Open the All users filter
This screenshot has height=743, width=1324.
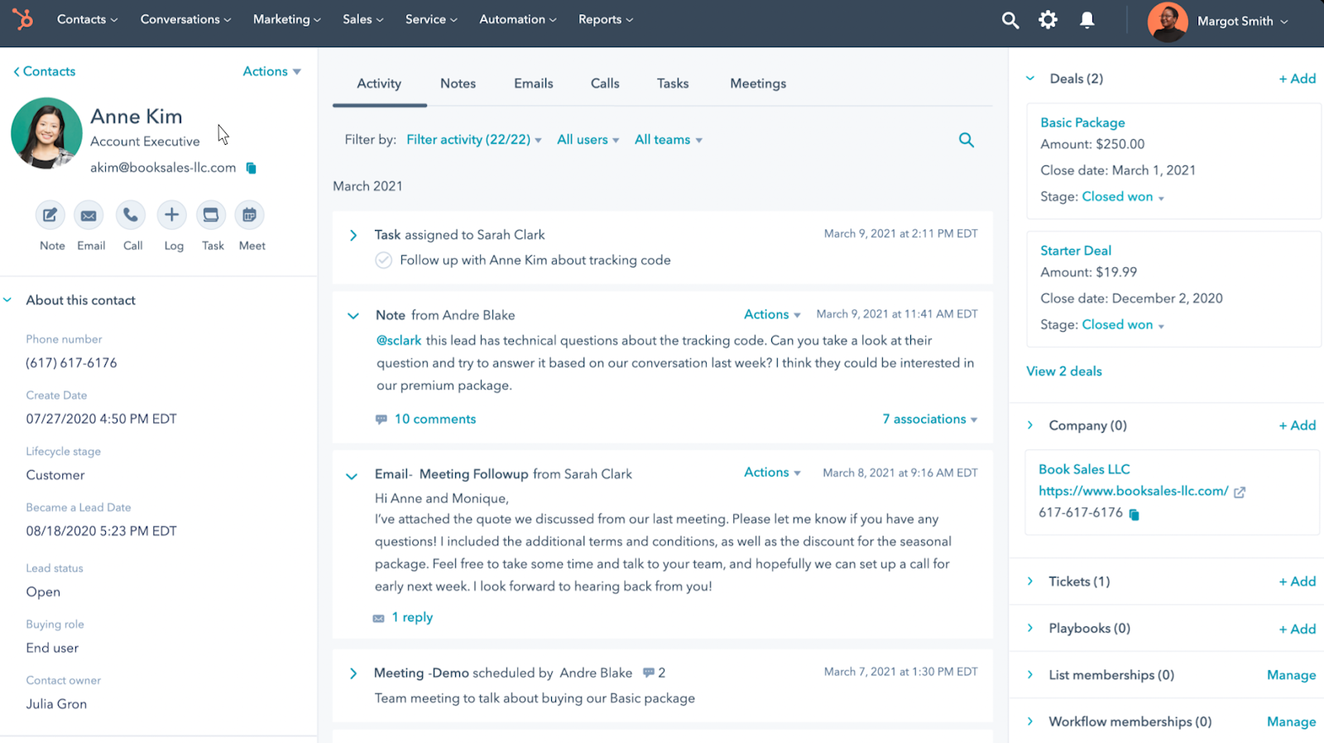click(588, 140)
